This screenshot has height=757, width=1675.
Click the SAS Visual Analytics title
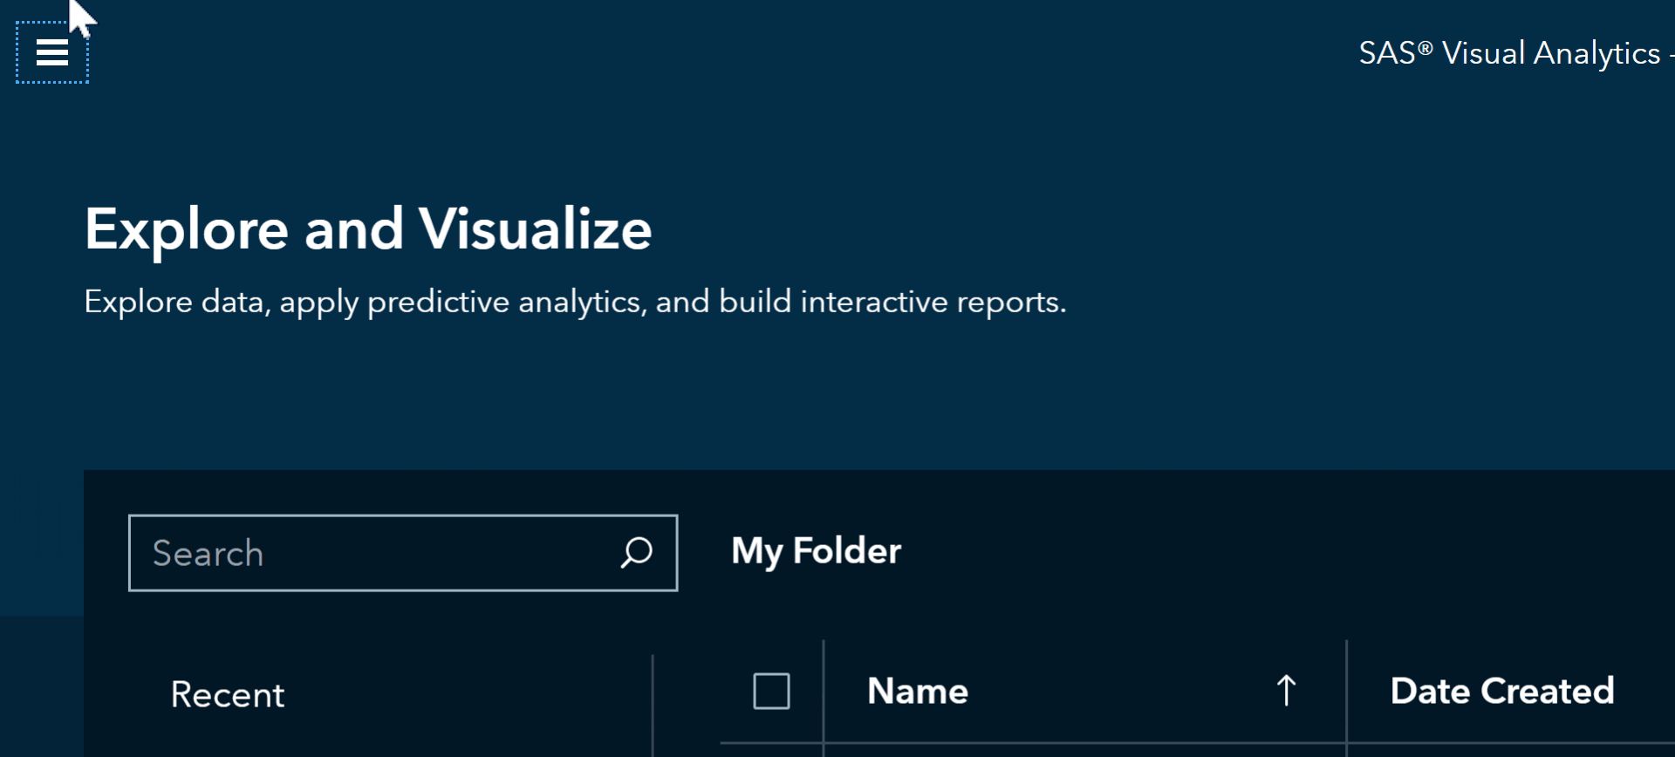click(x=1509, y=53)
